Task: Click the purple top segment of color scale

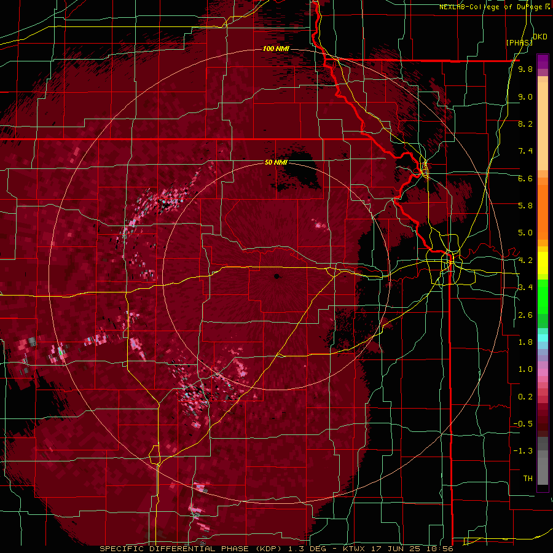Action: (x=543, y=61)
